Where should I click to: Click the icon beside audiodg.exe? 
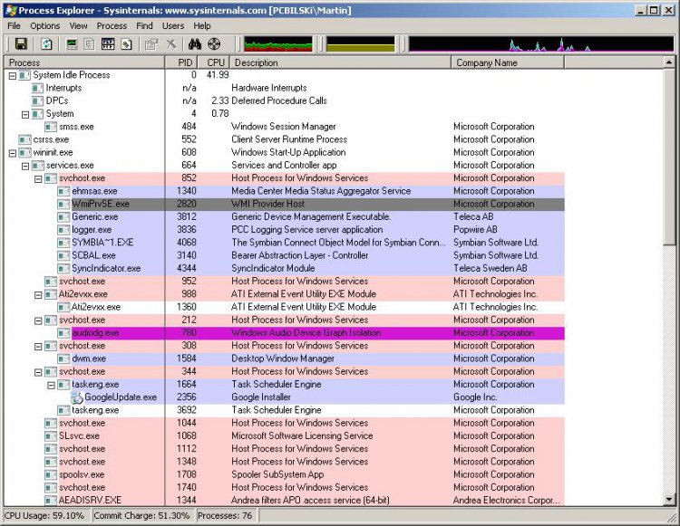[x=63, y=332]
